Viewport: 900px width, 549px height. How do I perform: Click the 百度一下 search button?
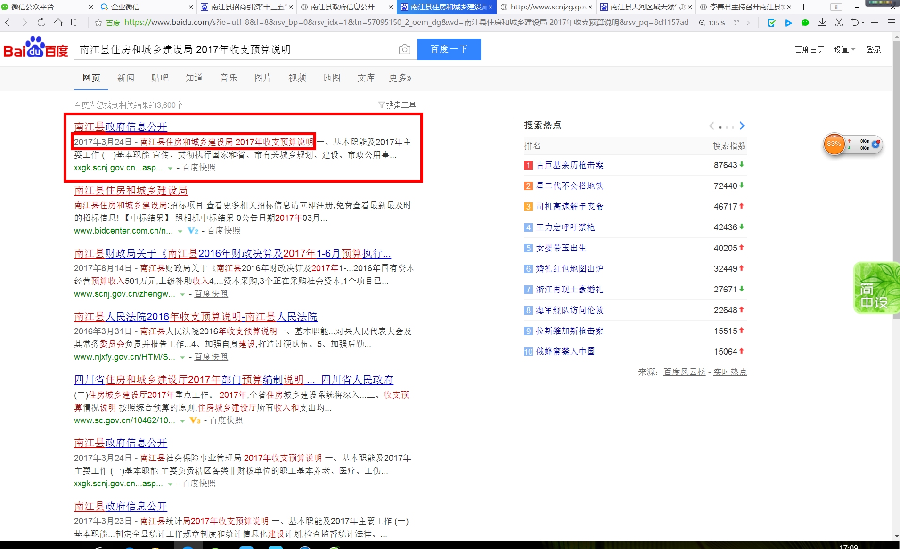(449, 49)
